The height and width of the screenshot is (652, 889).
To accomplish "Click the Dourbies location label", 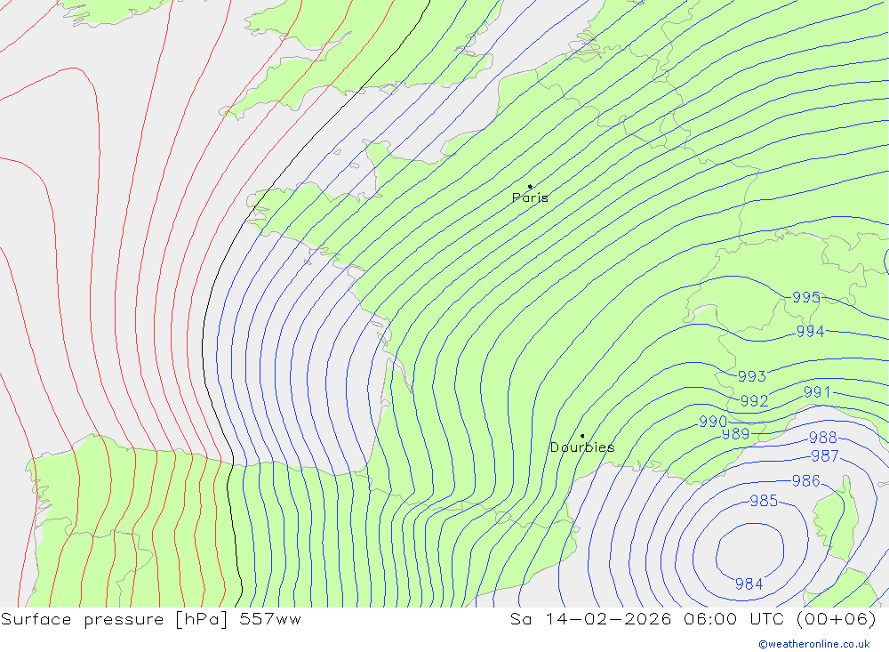I will 582,447.
